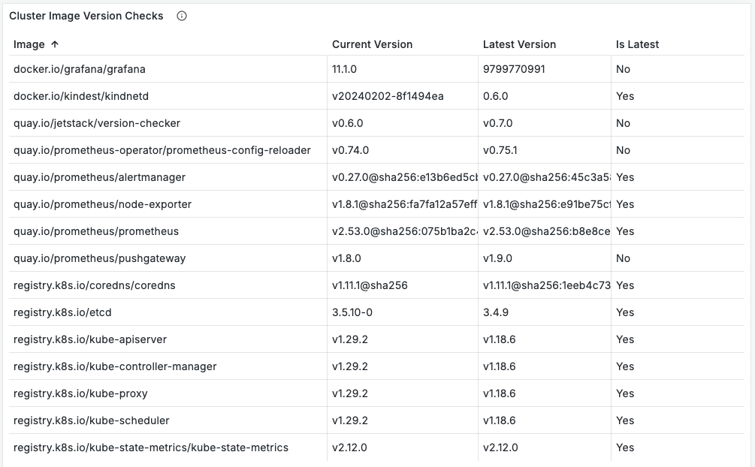Select the kube-apiserver row
The image size is (755, 467).
tap(88, 339)
